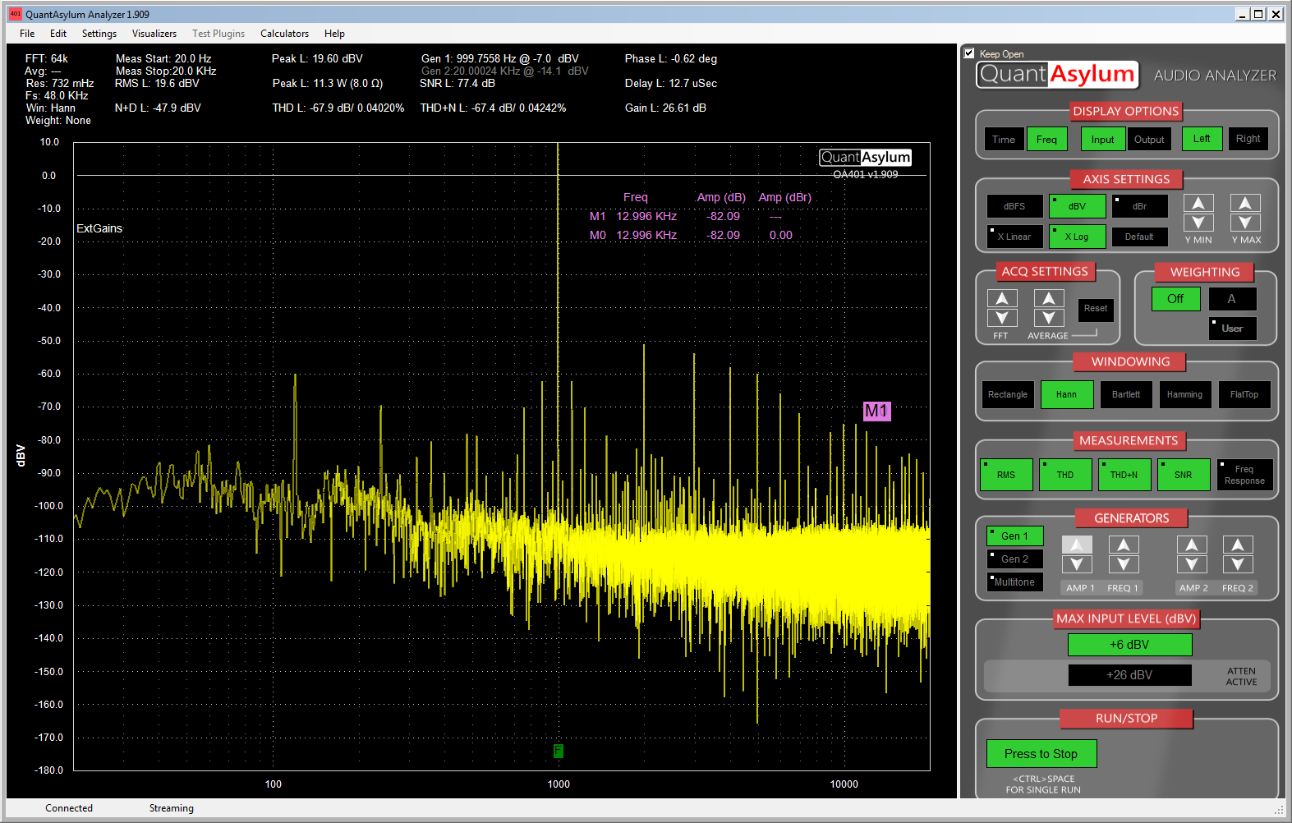Open the Settings menu
This screenshot has width=1292, height=823.
[x=99, y=34]
